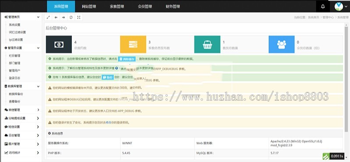This screenshot has width=350, height=162.
Task: Switch to the 网站管理 top tab
Action: [x=89, y=7]
